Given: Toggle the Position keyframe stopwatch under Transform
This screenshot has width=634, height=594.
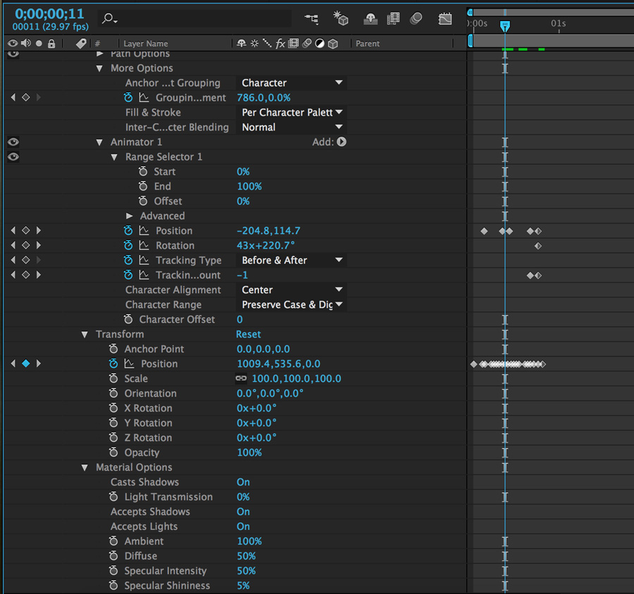Looking at the screenshot, I should coord(114,364).
